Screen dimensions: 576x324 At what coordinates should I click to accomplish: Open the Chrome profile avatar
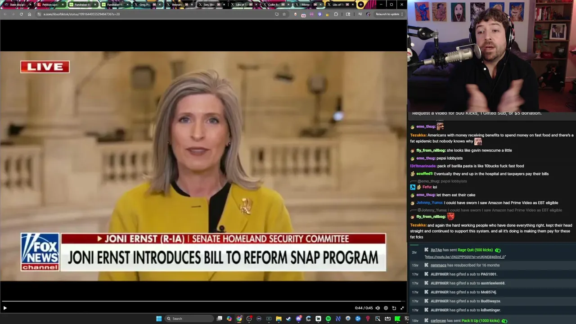click(x=368, y=14)
